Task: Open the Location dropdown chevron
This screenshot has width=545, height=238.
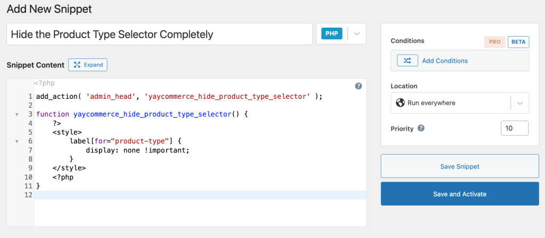Action: 520,103
